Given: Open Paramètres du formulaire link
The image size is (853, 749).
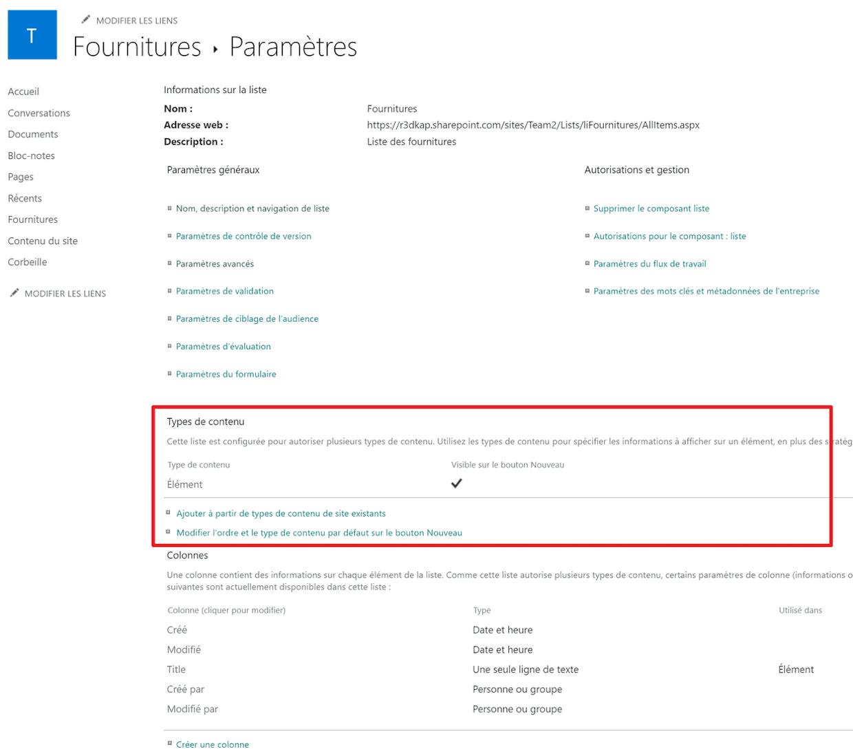Looking at the screenshot, I should point(226,374).
